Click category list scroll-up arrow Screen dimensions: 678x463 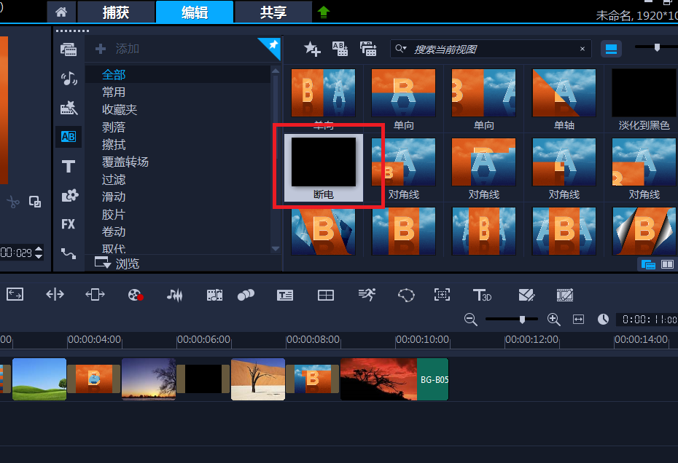[276, 71]
